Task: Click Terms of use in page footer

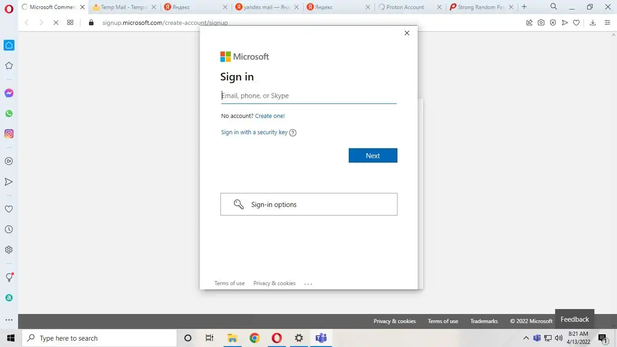Action: click(443, 321)
